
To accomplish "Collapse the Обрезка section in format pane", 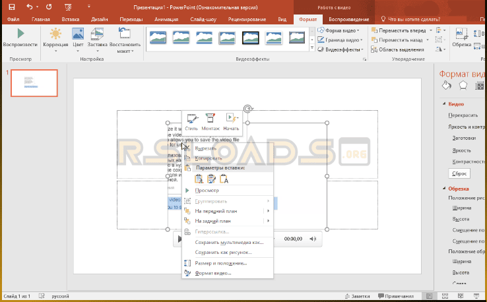I will [444, 189].
